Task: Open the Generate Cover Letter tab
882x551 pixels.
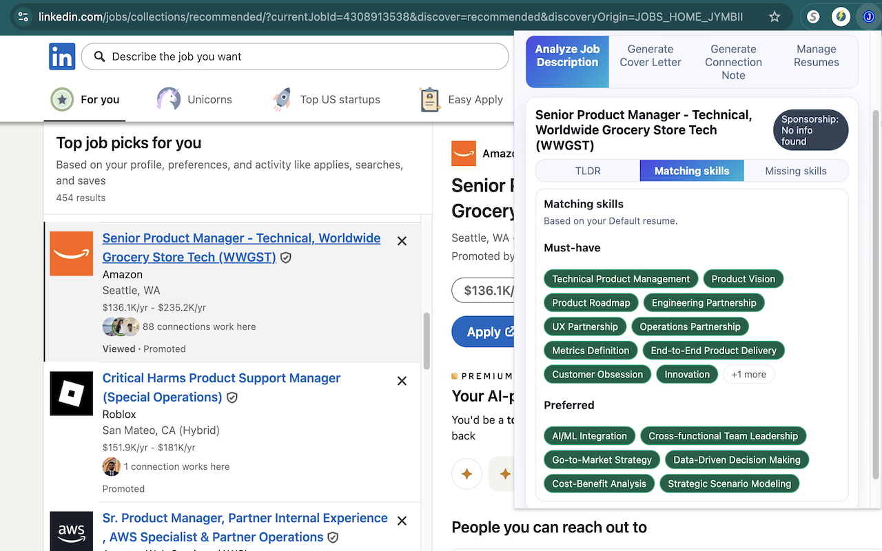Action: coord(650,56)
